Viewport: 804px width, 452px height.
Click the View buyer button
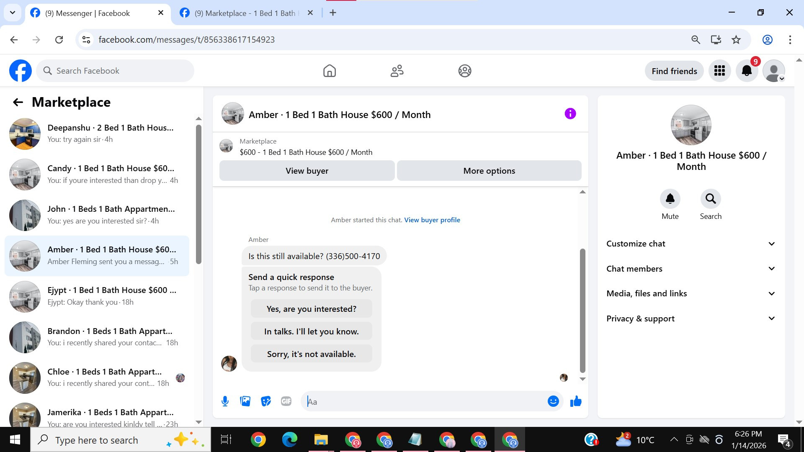pyautogui.click(x=307, y=171)
